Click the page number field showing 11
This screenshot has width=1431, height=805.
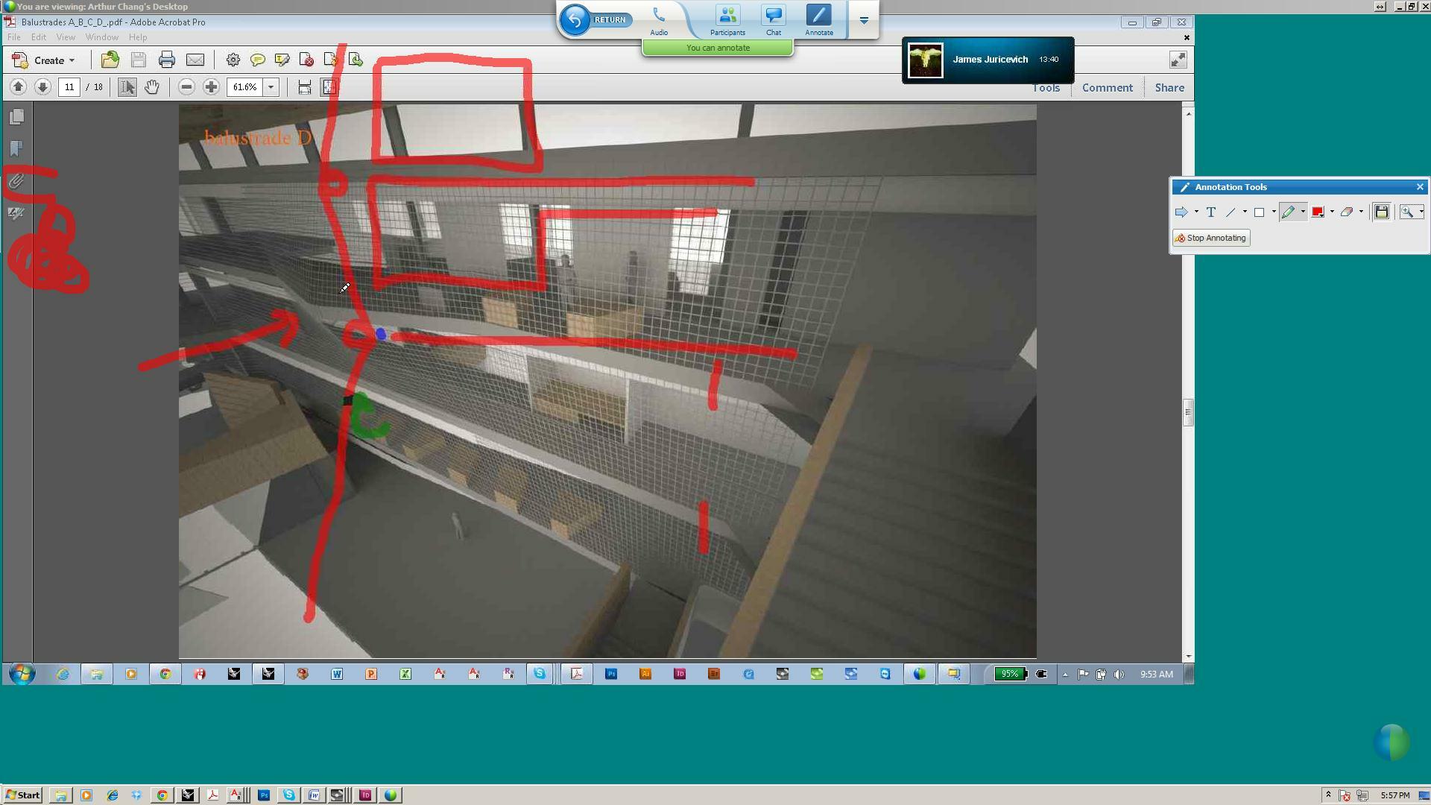pyautogui.click(x=69, y=87)
